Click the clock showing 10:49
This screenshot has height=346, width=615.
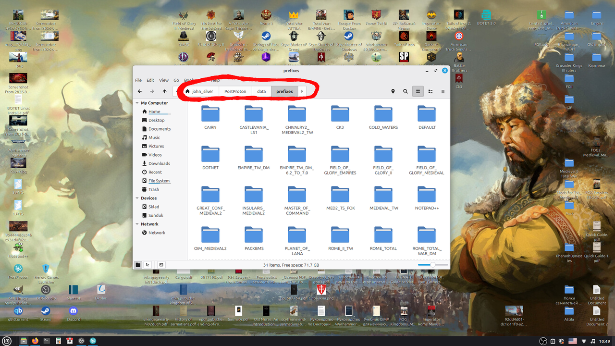coord(604,341)
